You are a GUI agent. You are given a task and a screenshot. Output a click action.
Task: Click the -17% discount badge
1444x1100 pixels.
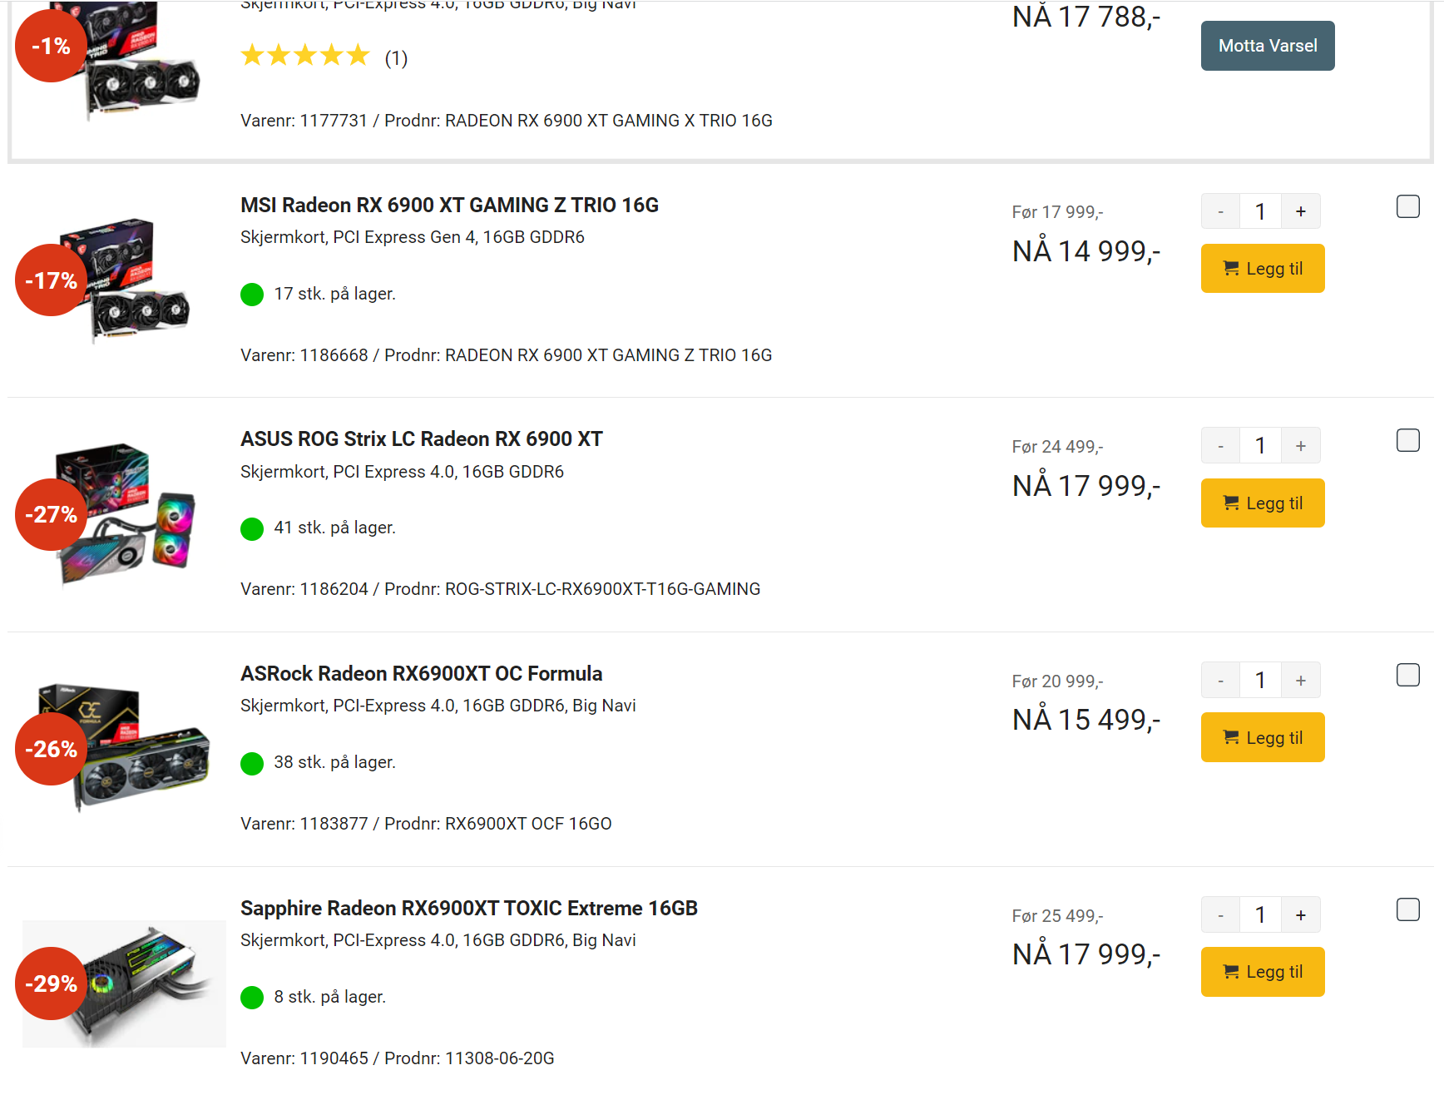[x=51, y=280]
